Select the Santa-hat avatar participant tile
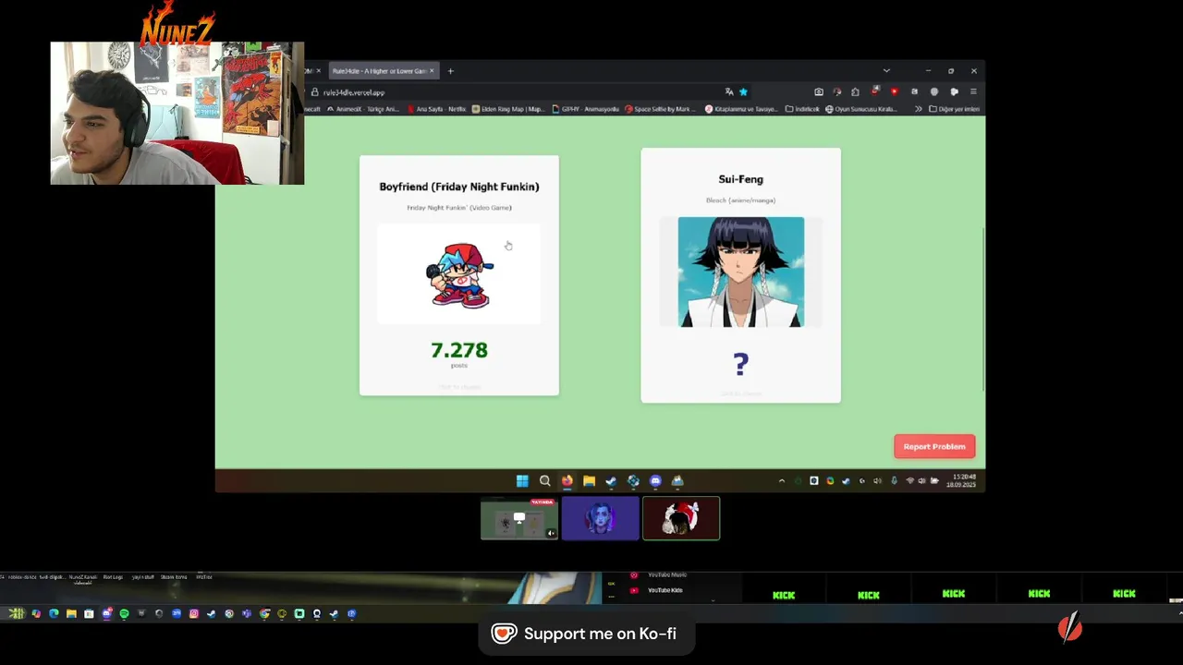The height and width of the screenshot is (665, 1183). (681, 518)
